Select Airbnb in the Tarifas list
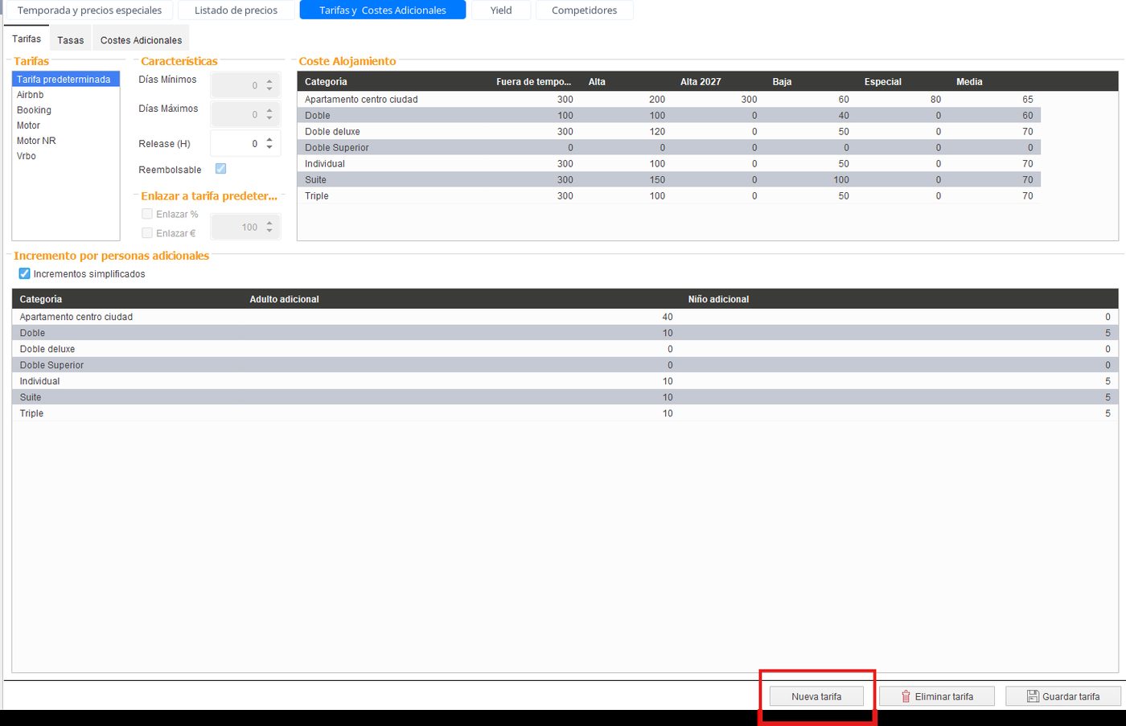Screen dimensions: 1126x726 click(66, 95)
